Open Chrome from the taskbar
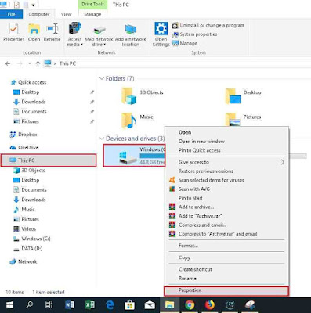Image resolution: width=311 pixels, height=313 pixels. (190, 305)
